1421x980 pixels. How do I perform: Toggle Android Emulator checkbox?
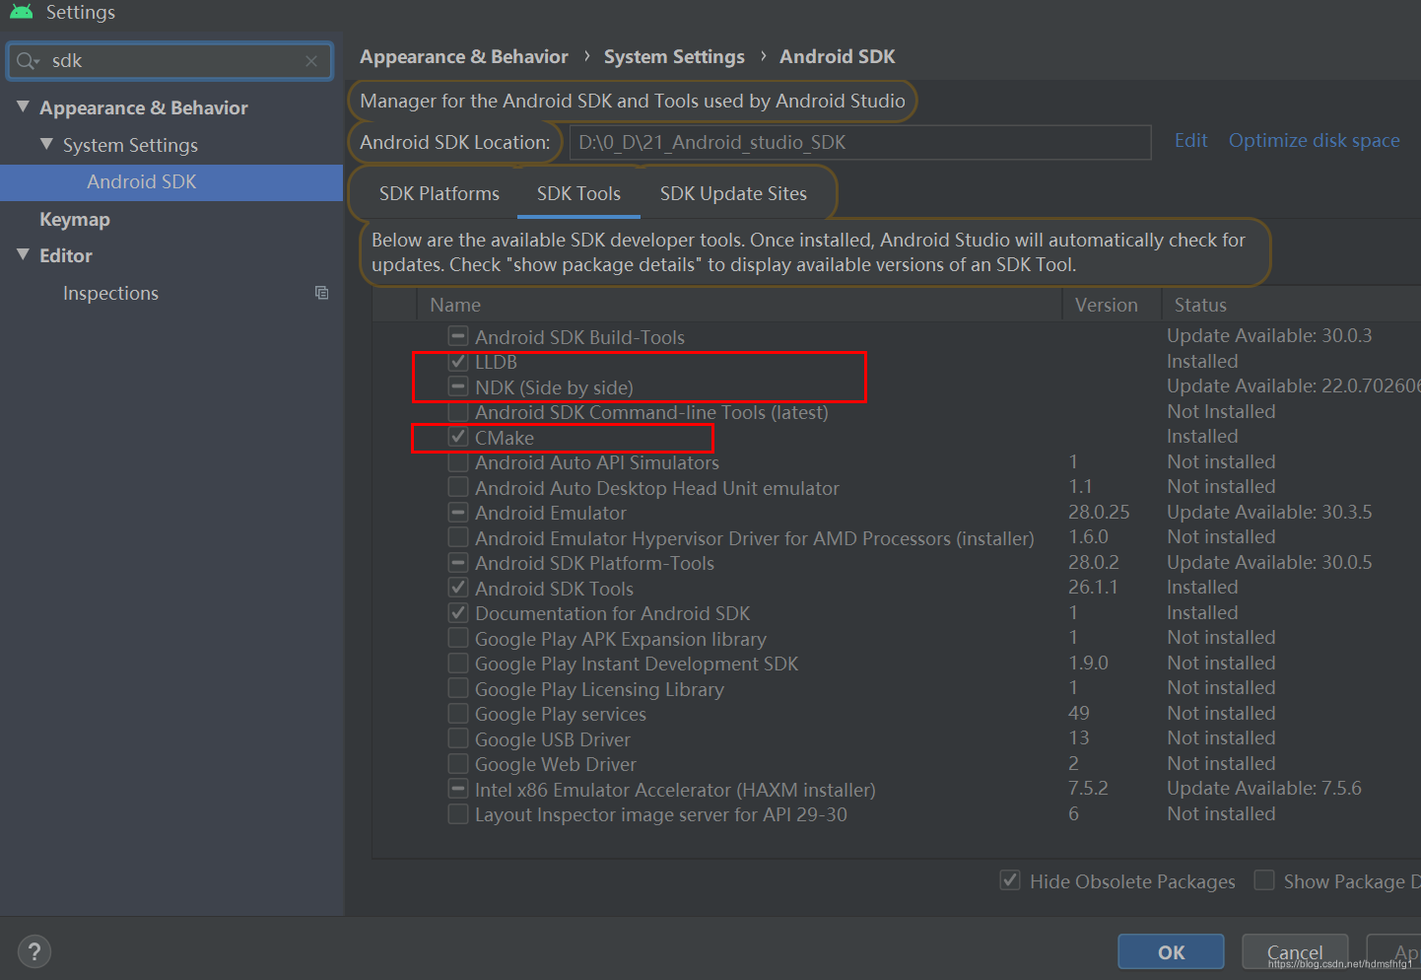pos(458,513)
